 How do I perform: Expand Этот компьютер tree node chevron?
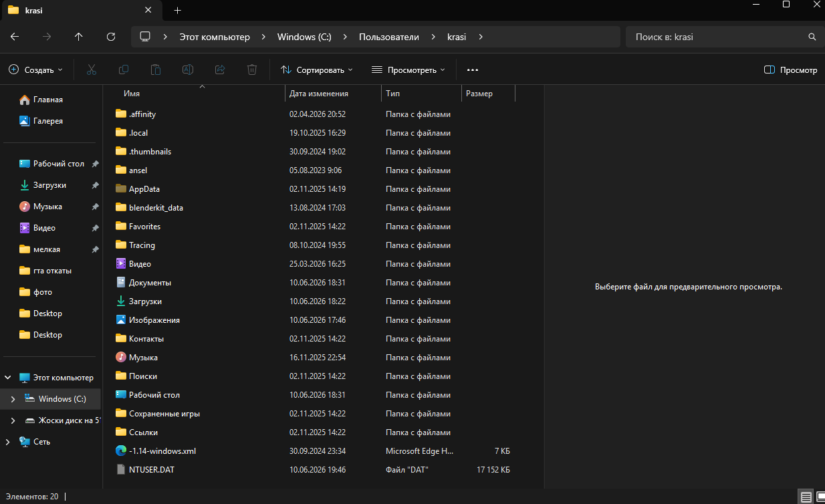7,378
